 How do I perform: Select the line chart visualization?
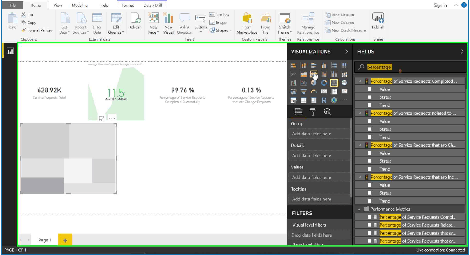click(293, 74)
